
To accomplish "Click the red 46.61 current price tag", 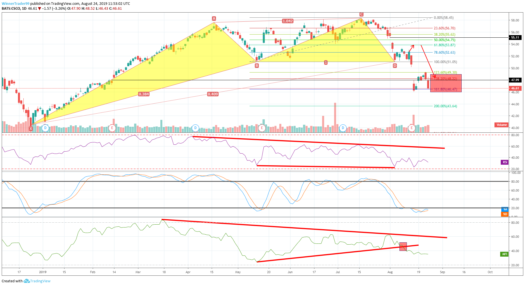I will coord(515,88).
